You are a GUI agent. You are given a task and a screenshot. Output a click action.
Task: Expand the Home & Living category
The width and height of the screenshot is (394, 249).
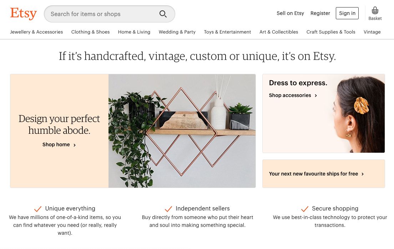coord(134,32)
